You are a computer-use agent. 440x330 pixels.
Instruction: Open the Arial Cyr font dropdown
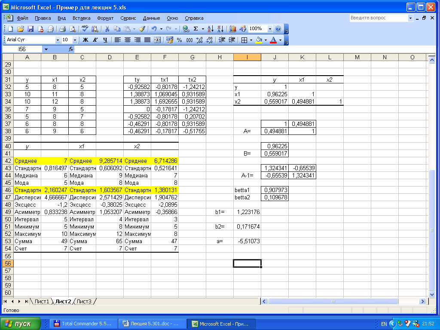pyautogui.click(x=58, y=40)
